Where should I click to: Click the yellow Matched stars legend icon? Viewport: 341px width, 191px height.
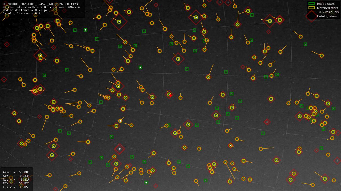(x=311, y=8)
